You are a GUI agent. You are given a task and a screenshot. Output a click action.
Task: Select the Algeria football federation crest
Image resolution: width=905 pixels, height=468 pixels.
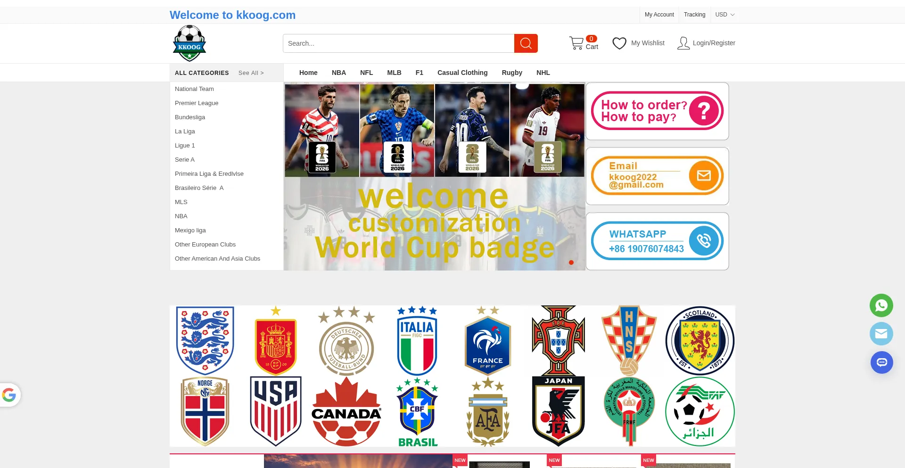pos(700,411)
